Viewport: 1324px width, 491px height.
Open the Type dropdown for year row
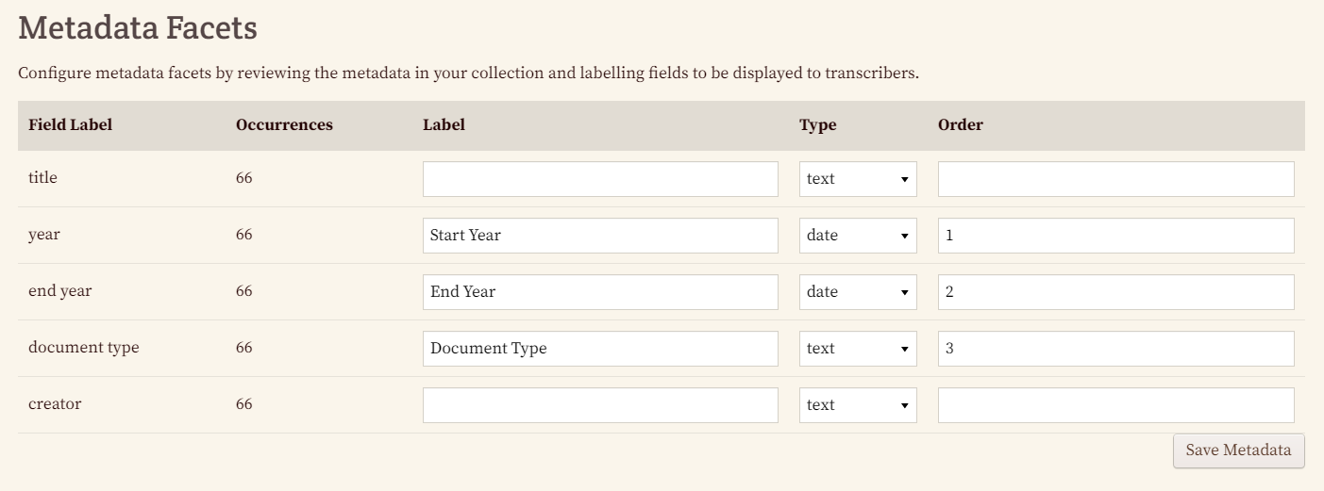click(857, 236)
